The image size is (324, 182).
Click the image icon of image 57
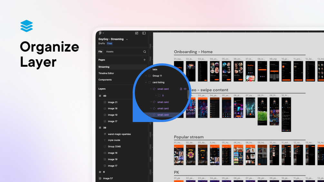click(x=100, y=178)
